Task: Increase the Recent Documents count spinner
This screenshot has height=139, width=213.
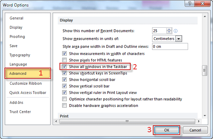Action: coord(169,29)
